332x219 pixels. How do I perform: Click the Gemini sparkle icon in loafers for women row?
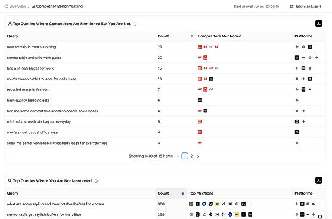pos(297,204)
